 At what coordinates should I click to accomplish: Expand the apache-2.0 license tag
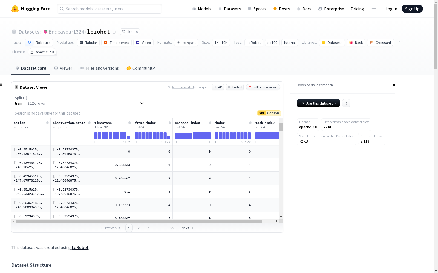(42, 52)
